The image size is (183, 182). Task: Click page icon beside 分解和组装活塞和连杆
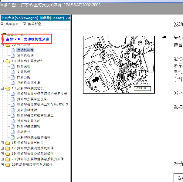point(13,137)
